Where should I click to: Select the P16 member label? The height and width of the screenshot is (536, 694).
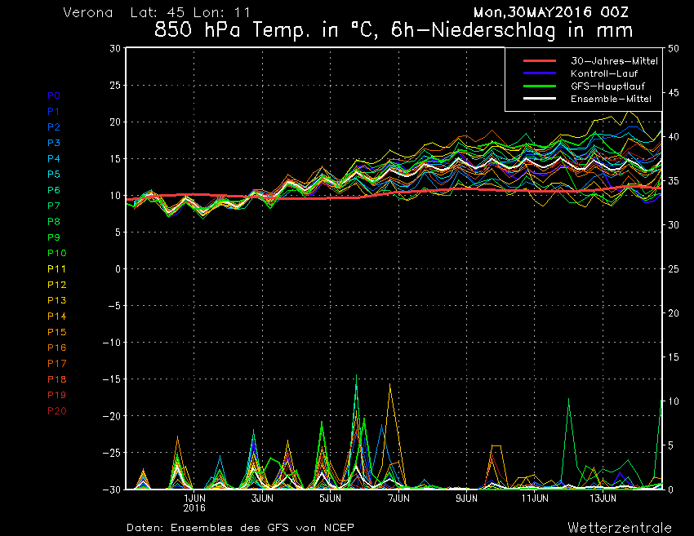point(56,348)
